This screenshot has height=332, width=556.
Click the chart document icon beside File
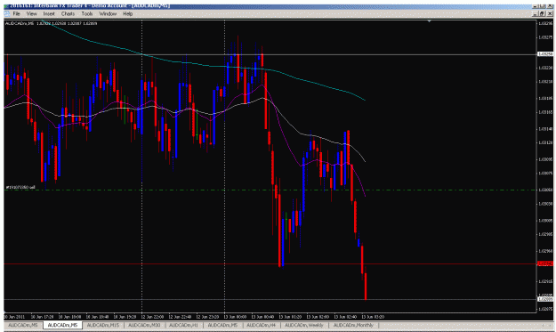7,14
